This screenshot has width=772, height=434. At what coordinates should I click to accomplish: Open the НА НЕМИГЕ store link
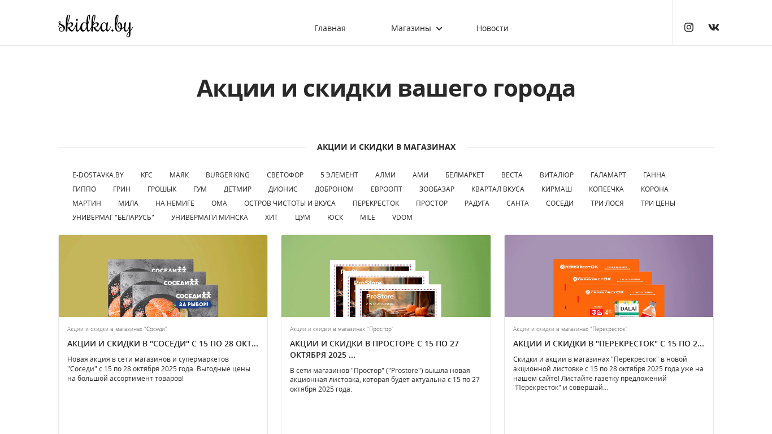pyautogui.click(x=175, y=203)
